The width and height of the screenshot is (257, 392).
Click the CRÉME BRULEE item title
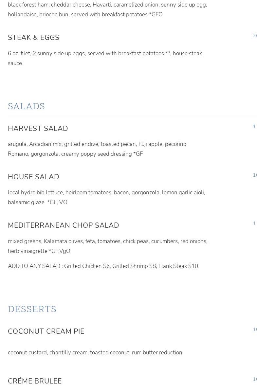click(x=35, y=381)
